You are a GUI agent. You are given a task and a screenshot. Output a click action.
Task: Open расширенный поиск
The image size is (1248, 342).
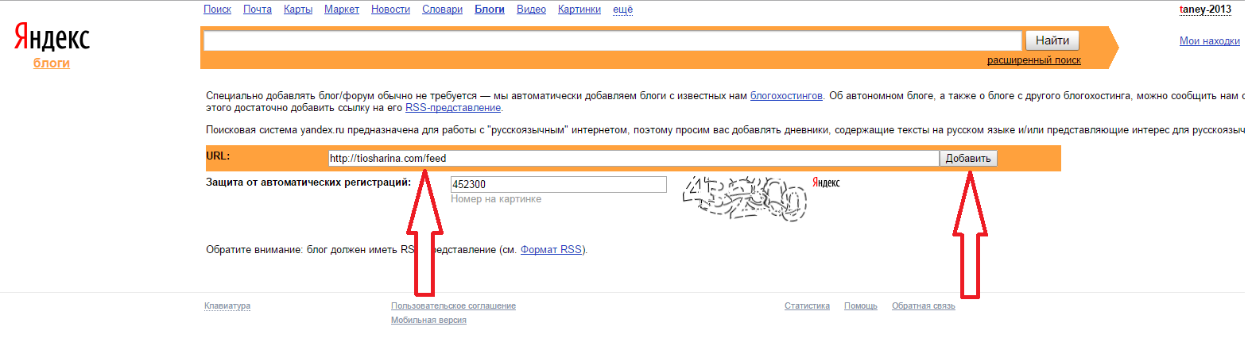(1033, 60)
